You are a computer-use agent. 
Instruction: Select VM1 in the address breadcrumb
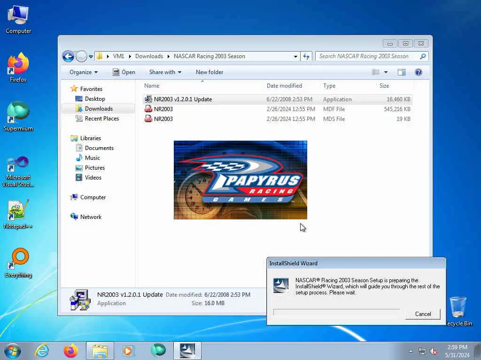pos(118,56)
